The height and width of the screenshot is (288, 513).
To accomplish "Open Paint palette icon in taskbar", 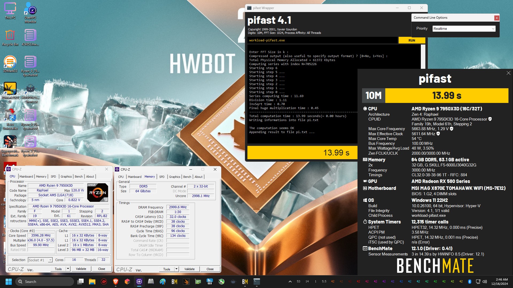I will pyautogui.click(x=163, y=282).
